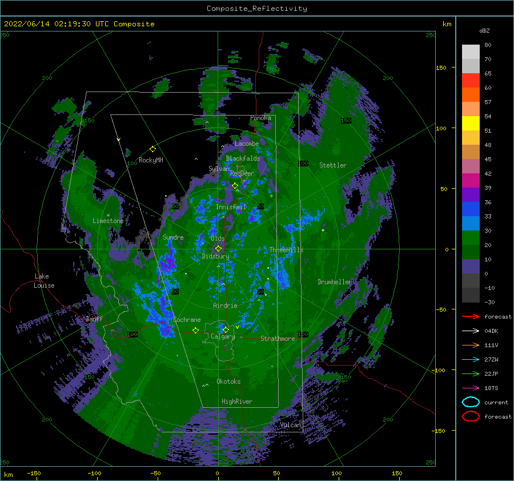
Task: Pick the pink 45 dBZ color swatch
Action: click(471, 166)
